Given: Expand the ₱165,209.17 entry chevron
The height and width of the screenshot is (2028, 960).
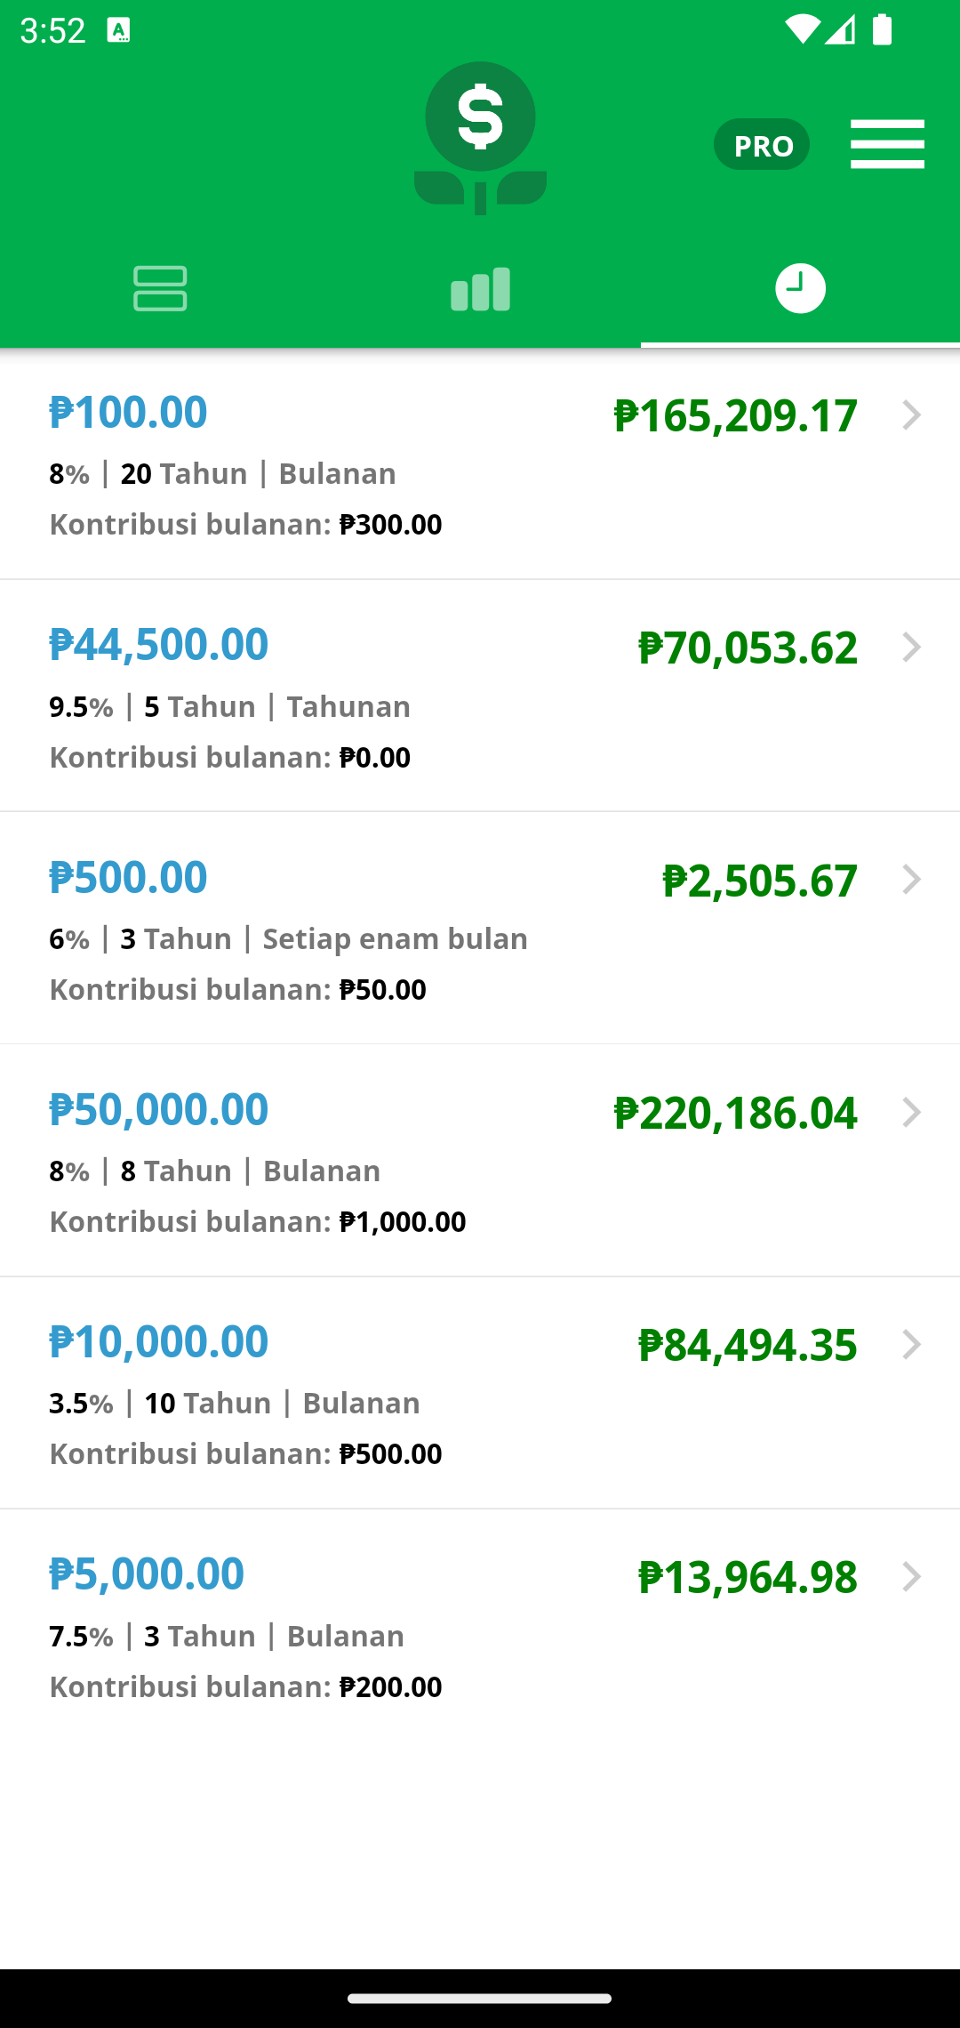Looking at the screenshot, I should (x=911, y=415).
